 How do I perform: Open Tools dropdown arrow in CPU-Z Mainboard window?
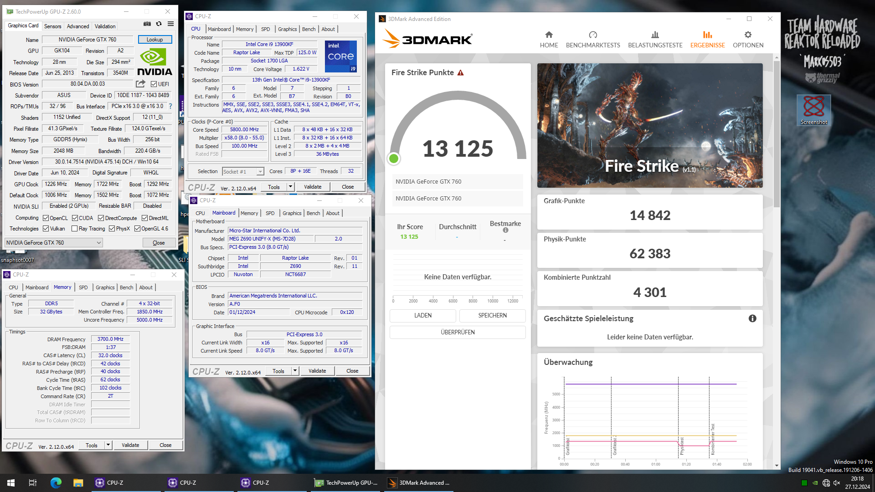coord(295,371)
